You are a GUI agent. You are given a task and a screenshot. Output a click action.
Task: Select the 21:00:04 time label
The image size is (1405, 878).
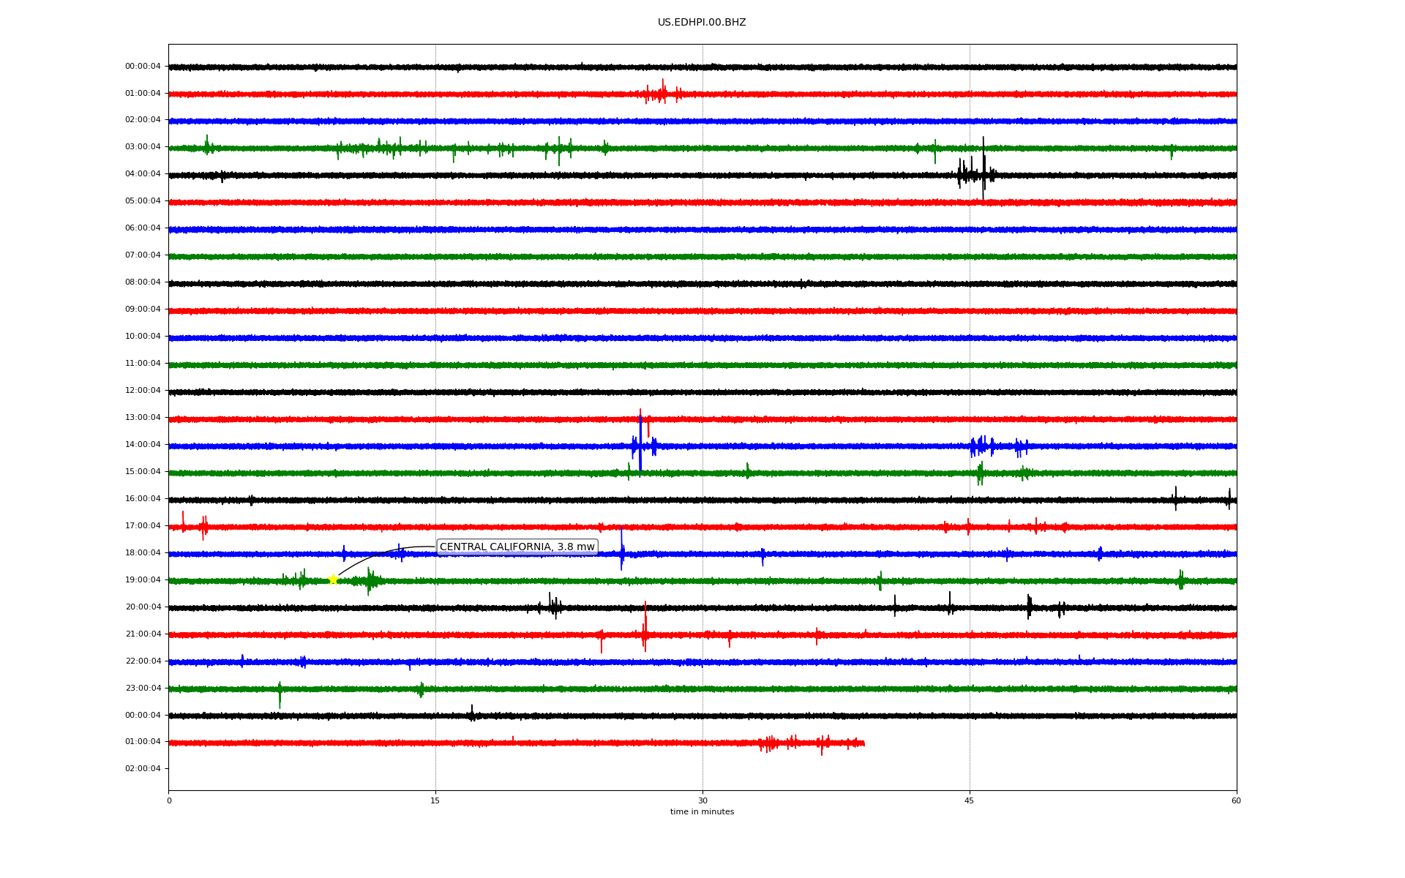[x=143, y=634]
